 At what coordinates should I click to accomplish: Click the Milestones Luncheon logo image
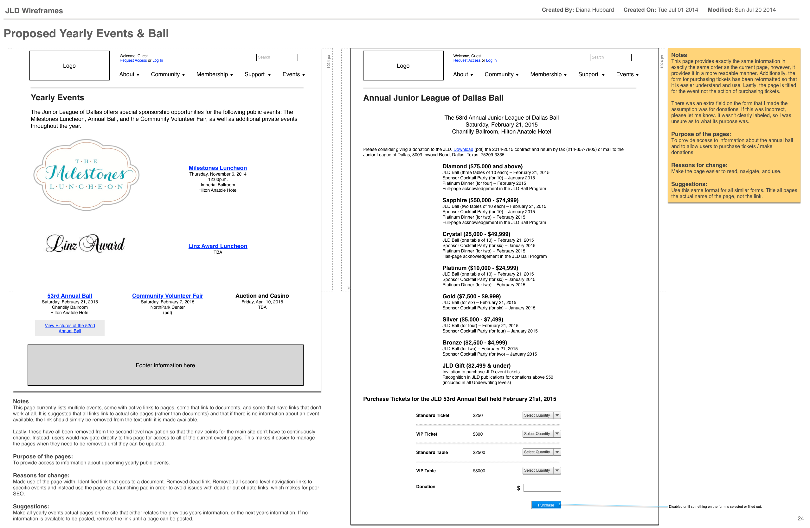87,175
